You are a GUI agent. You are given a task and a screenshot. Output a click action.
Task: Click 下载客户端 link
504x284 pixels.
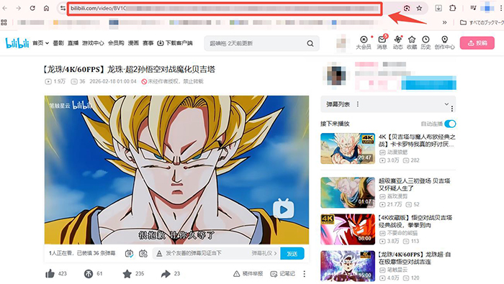coord(175,43)
